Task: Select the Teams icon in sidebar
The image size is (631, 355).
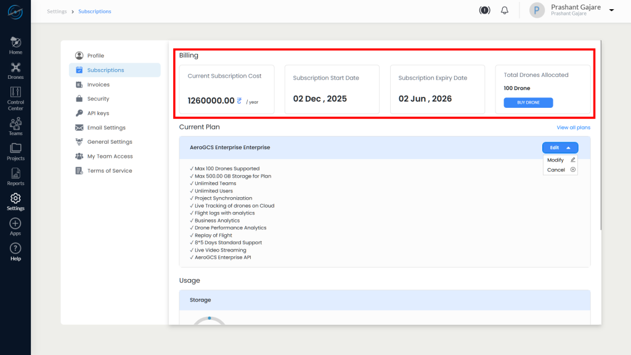Action: (15, 126)
